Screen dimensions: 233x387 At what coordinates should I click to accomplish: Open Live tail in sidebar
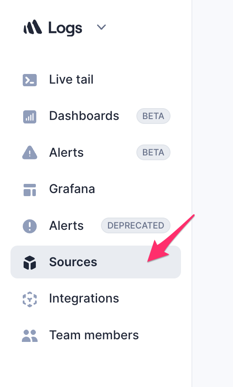tap(71, 80)
